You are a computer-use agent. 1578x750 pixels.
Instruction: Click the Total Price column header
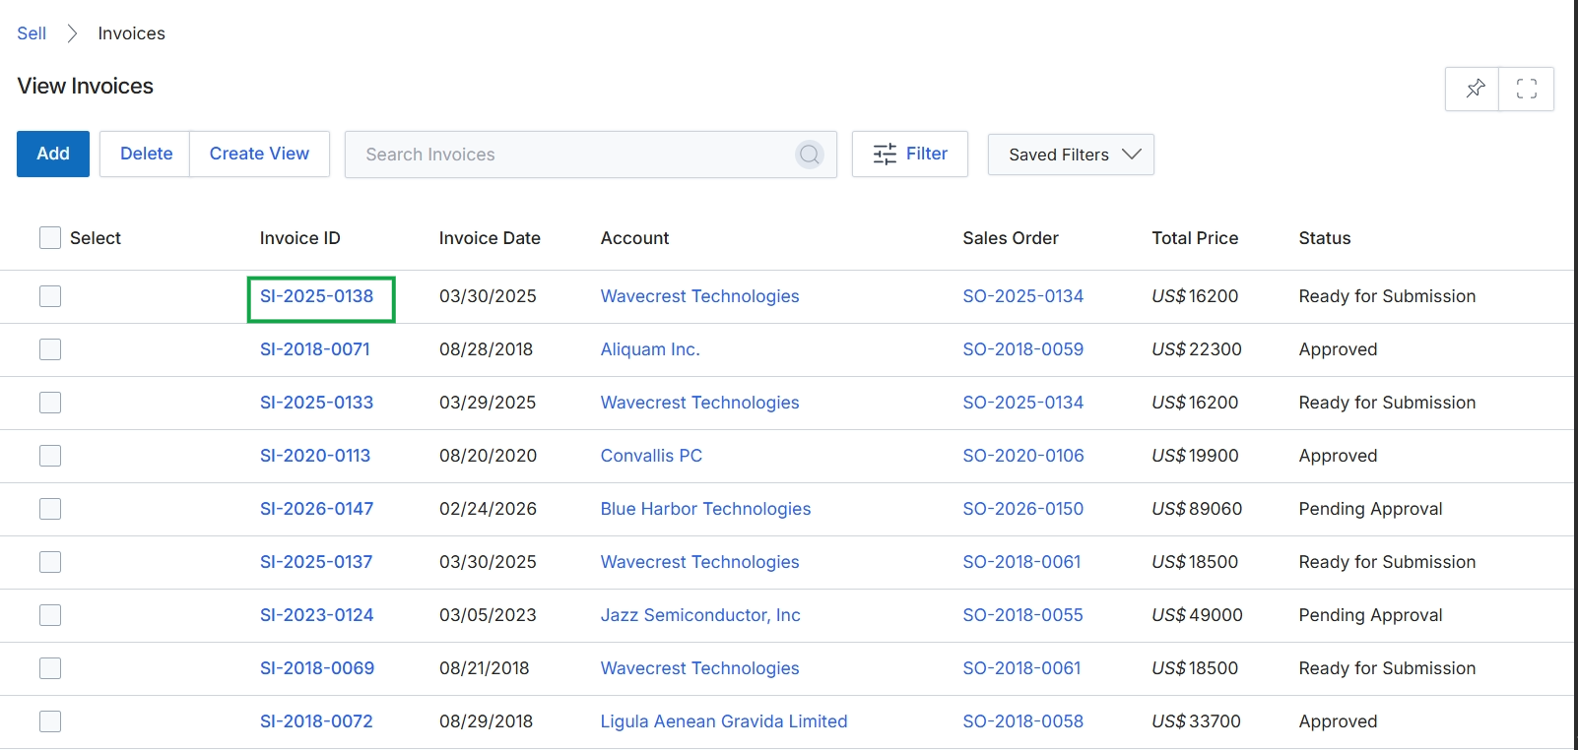1195,238
